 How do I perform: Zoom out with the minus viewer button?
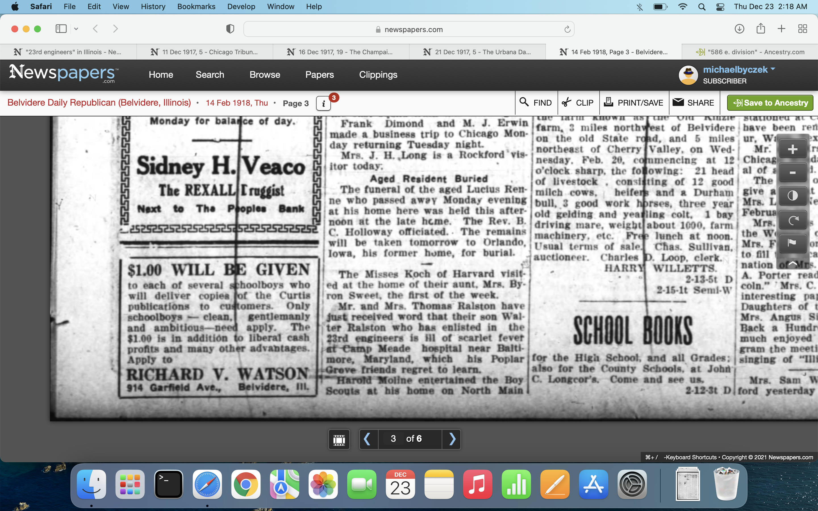click(792, 173)
